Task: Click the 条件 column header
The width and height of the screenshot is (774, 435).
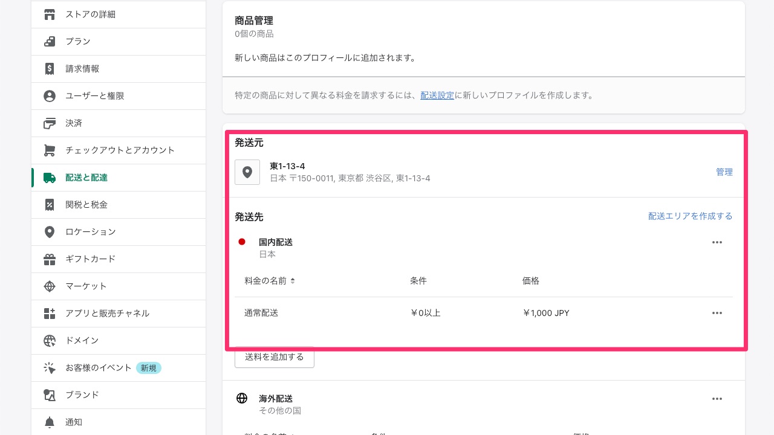Action: click(x=418, y=281)
